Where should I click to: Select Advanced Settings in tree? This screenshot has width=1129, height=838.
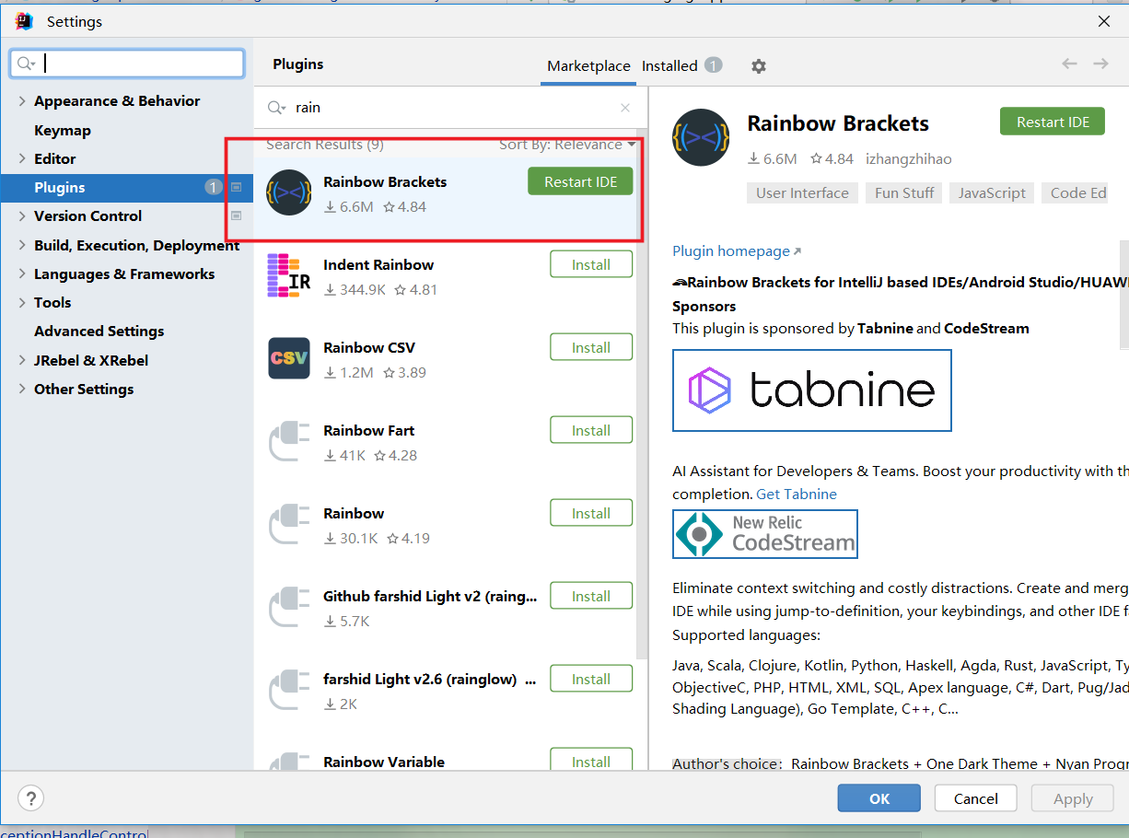click(99, 332)
